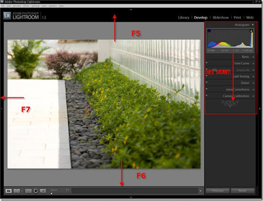Switch to the Library module
Viewport: 263px width, 201px height.
click(183, 17)
